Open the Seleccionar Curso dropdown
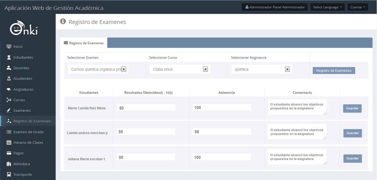377x180 pixels. click(x=180, y=69)
